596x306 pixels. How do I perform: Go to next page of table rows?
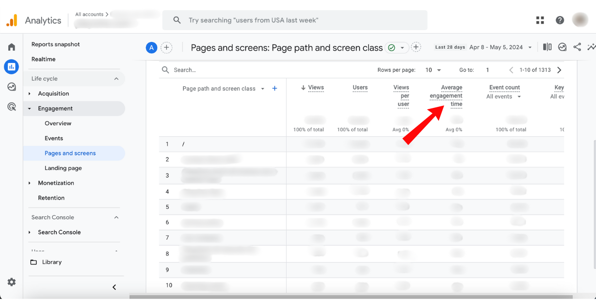coord(559,70)
